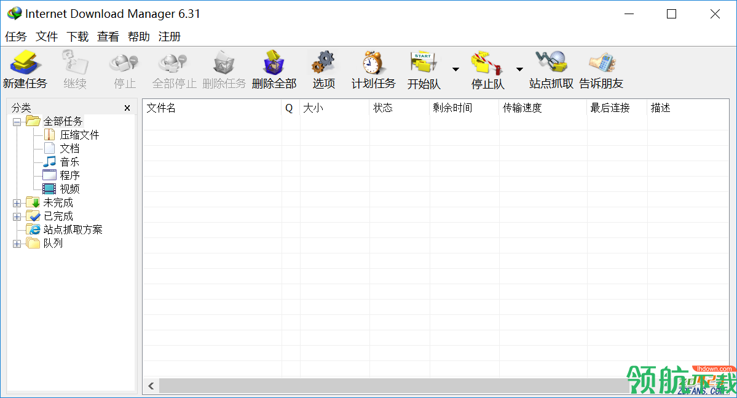The image size is (737, 398).
Task: Select the 压缩文件 category
Action: [x=79, y=135]
